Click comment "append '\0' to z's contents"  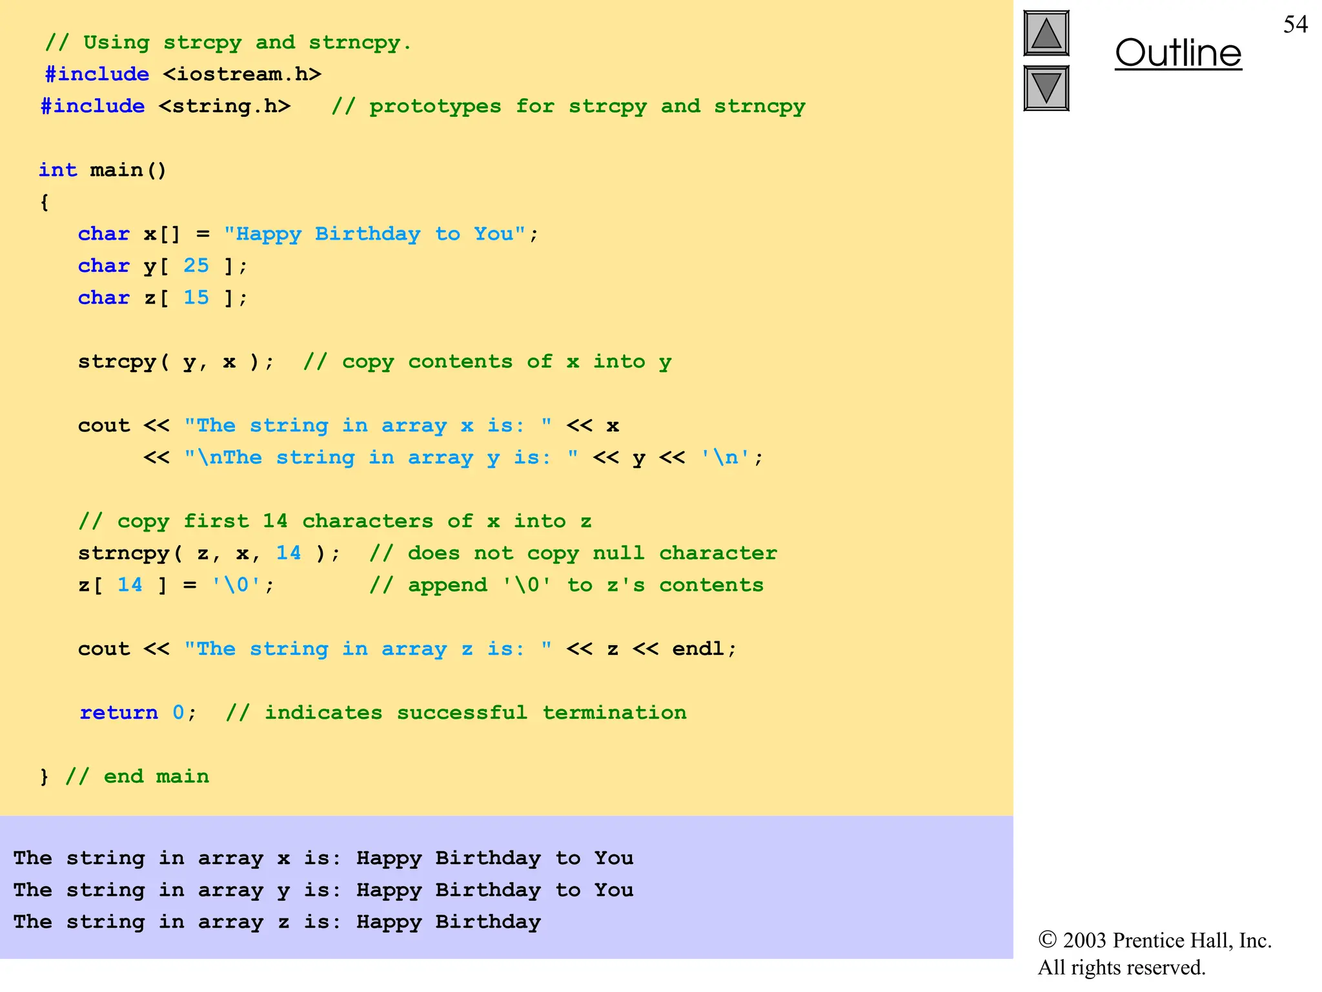click(x=567, y=585)
